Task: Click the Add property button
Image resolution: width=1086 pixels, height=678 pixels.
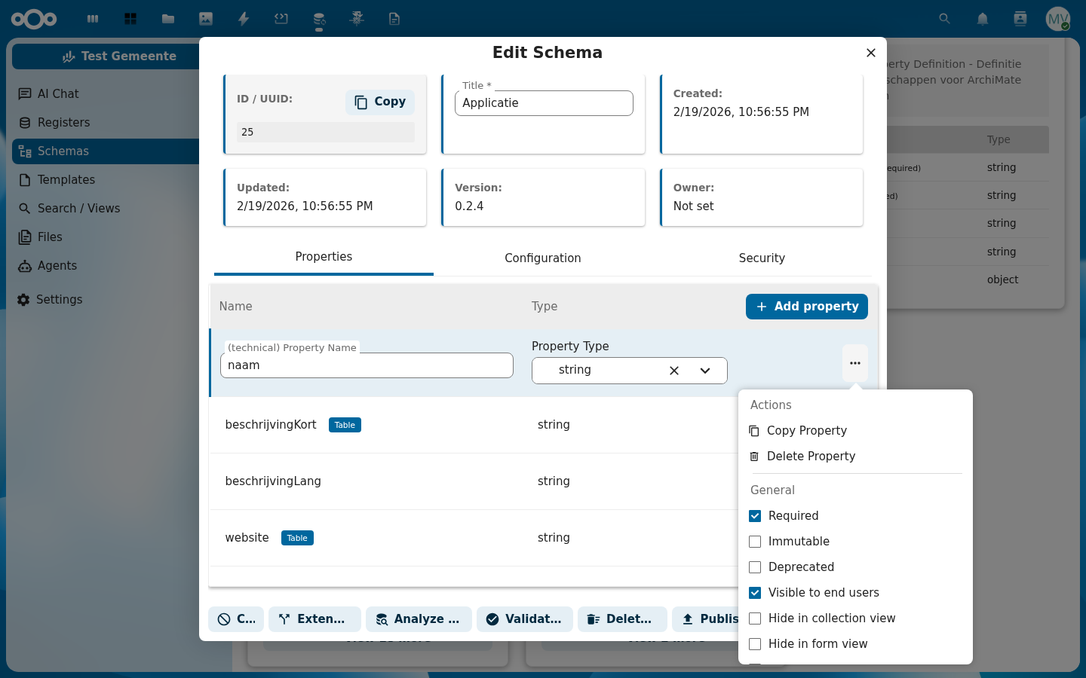Action: click(x=806, y=307)
